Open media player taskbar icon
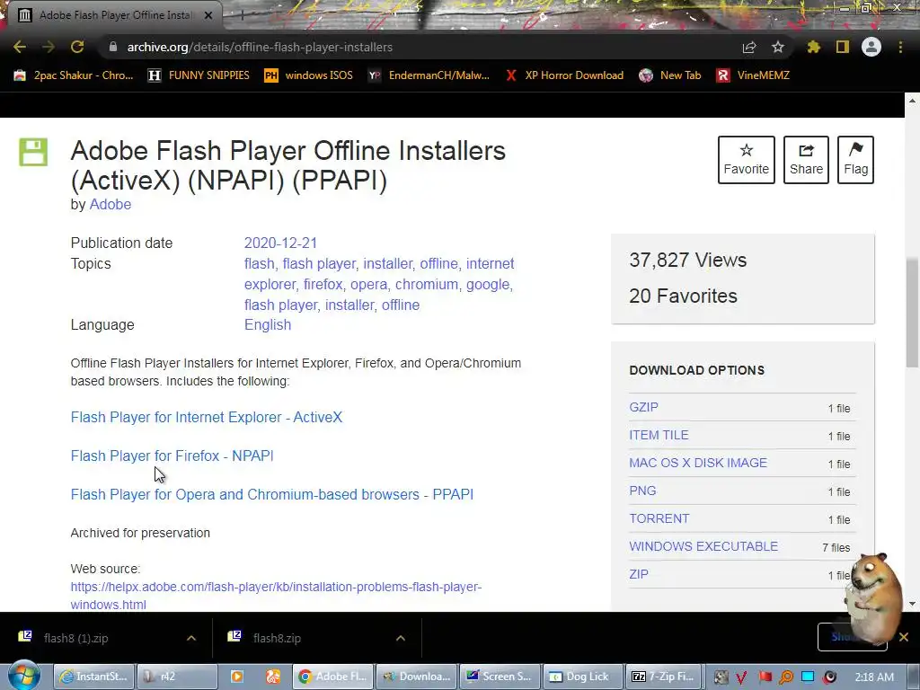 click(x=237, y=677)
